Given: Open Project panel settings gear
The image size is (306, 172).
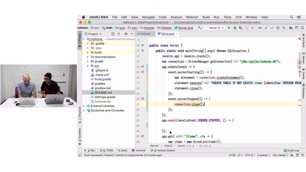Looking at the screenshot, I should pos(126,34).
